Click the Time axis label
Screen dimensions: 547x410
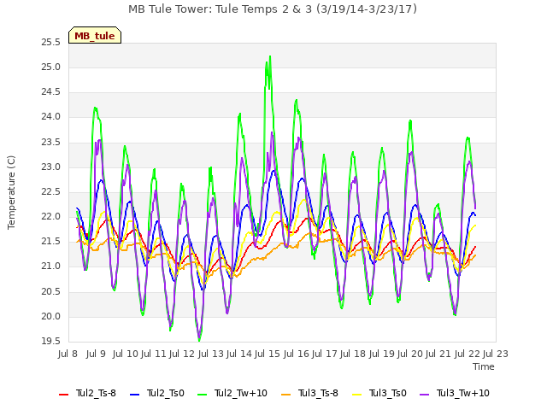click(x=484, y=366)
